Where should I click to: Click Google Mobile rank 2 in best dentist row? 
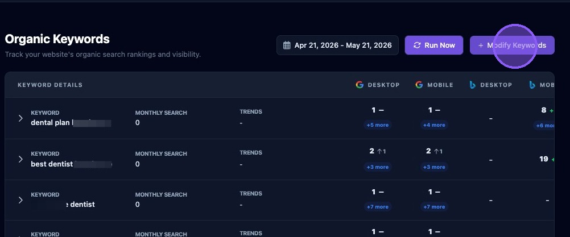tap(428, 151)
